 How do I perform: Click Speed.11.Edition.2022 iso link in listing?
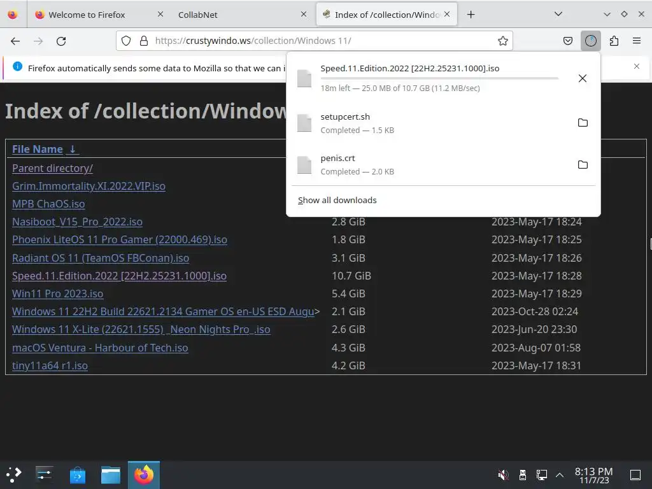click(x=119, y=276)
